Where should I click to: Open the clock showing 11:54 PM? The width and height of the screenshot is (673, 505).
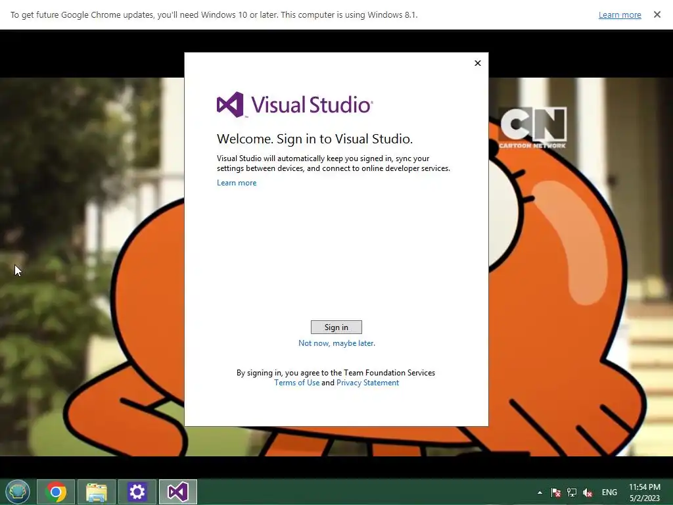point(645,493)
